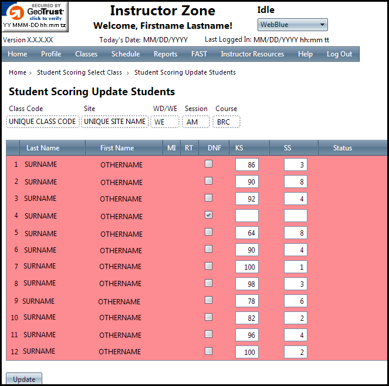Check the DNF box for student 8

click(x=208, y=283)
